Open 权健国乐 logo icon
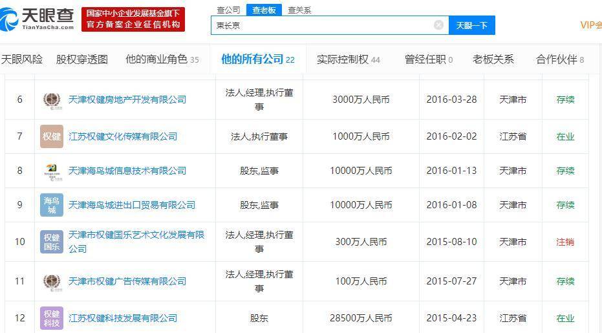 tap(52, 242)
